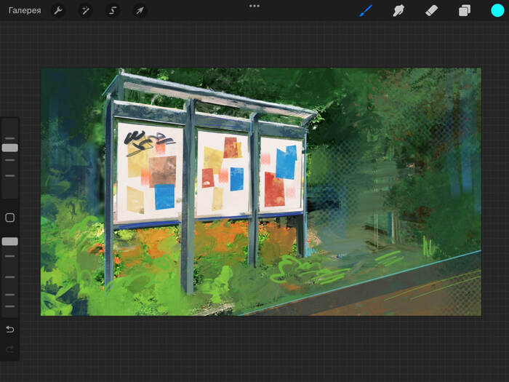This screenshot has height=382, width=509.
Task: Tap the middle poster board on the canvas
Action: 223,172
